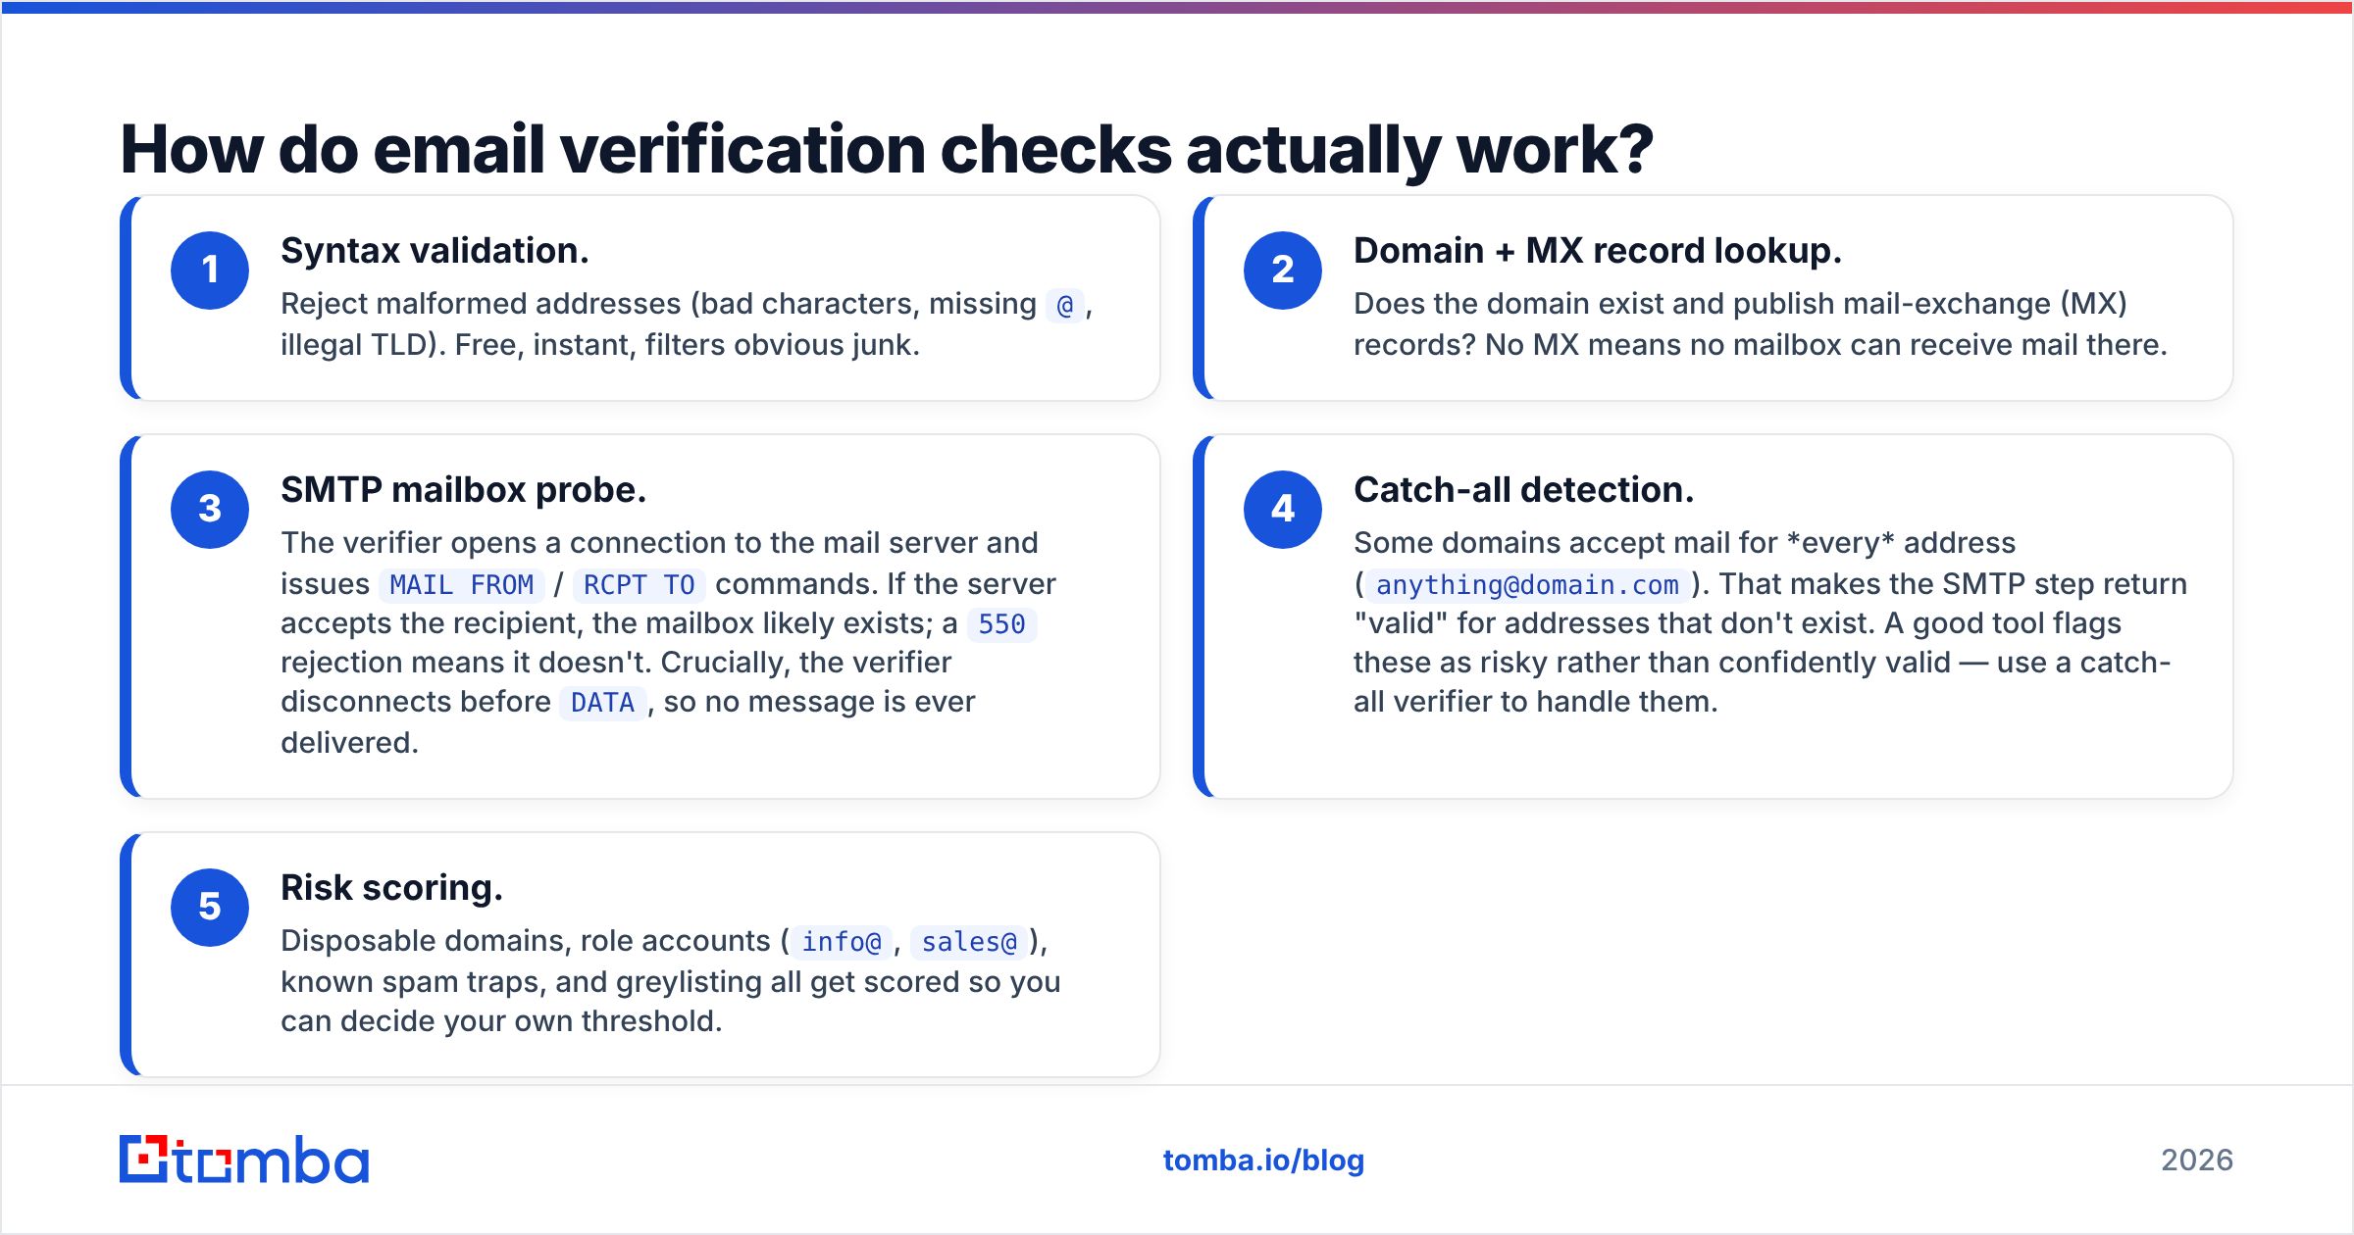Click the "RCPT TO" code chip

click(639, 585)
